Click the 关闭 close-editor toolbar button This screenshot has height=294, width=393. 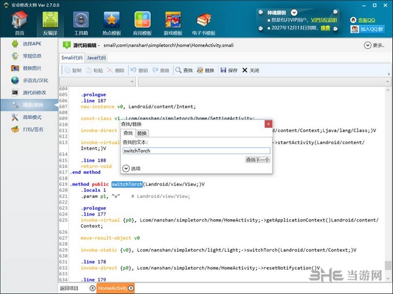[x=251, y=70]
